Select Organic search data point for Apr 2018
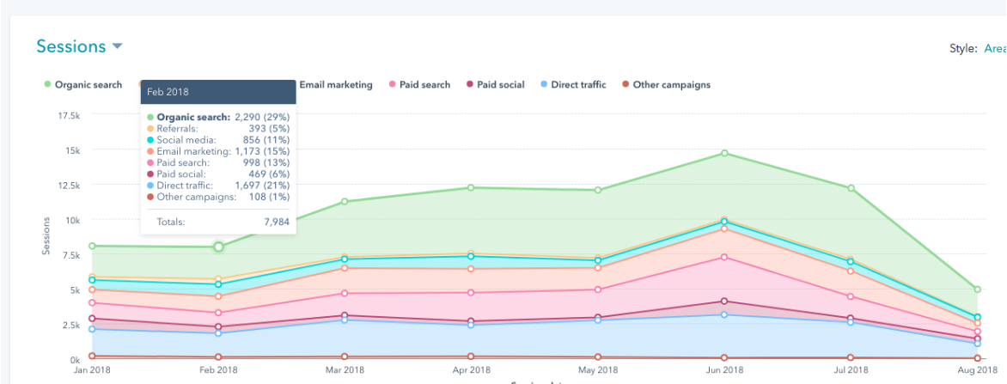This screenshot has width=1007, height=384. (471, 187)
